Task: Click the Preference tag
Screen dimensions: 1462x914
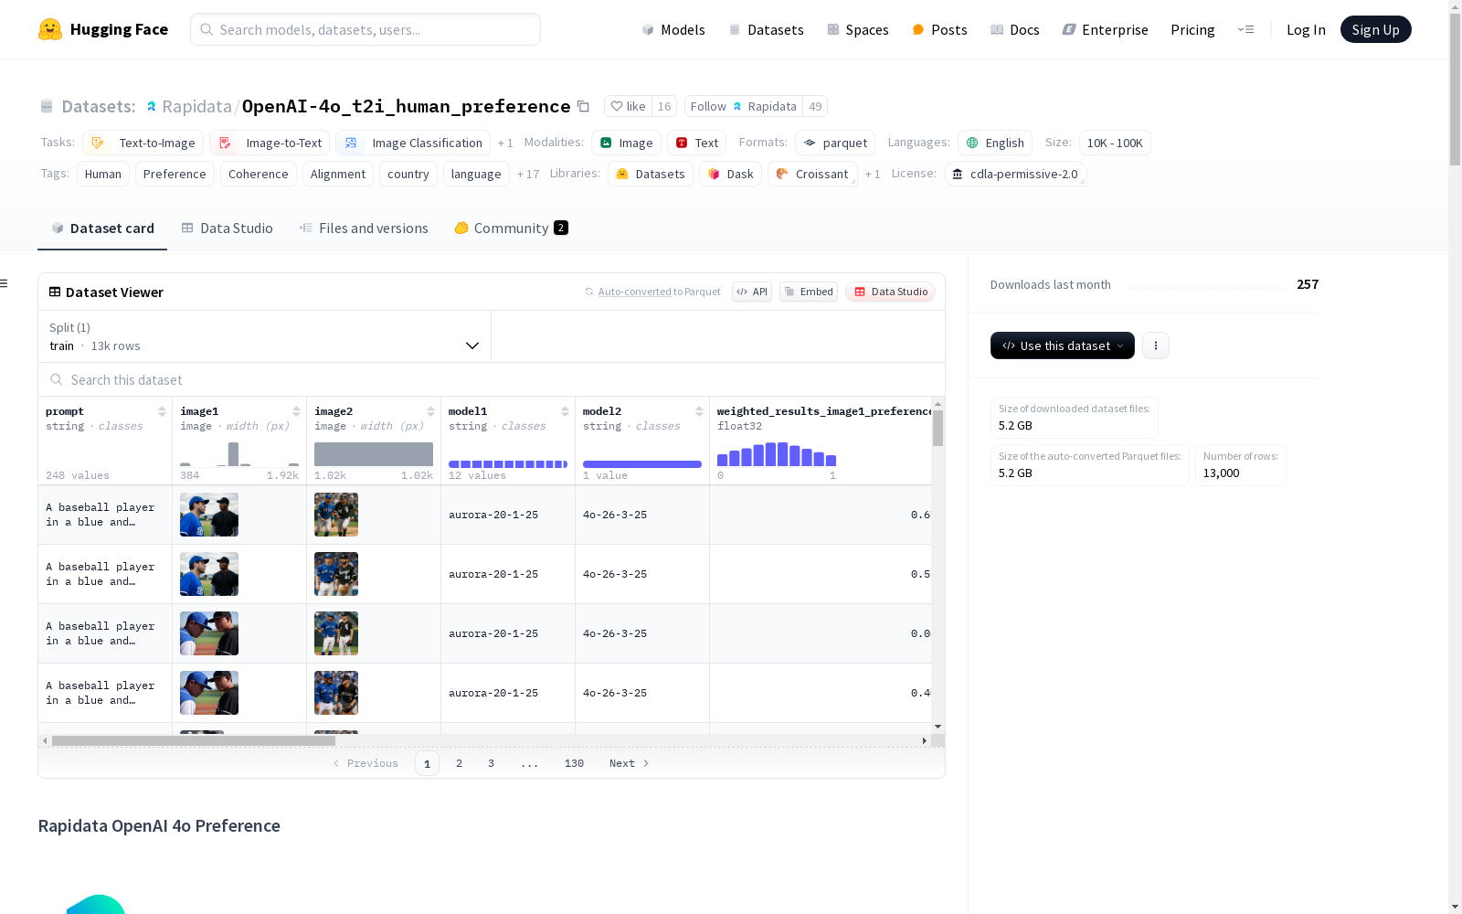Action: click(175, 174)
